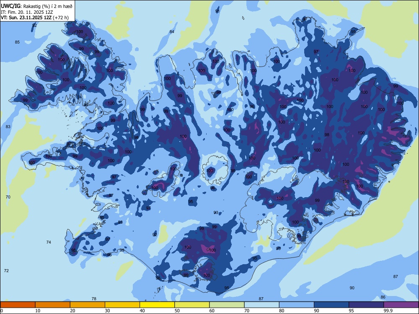419x314 pixels.
Task: Click the 80–90 sky blue legend swatch
Action: pos(297,305)
